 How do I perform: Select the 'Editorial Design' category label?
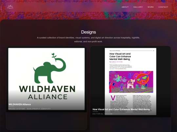pyautogui.click(x=103, y=114)
